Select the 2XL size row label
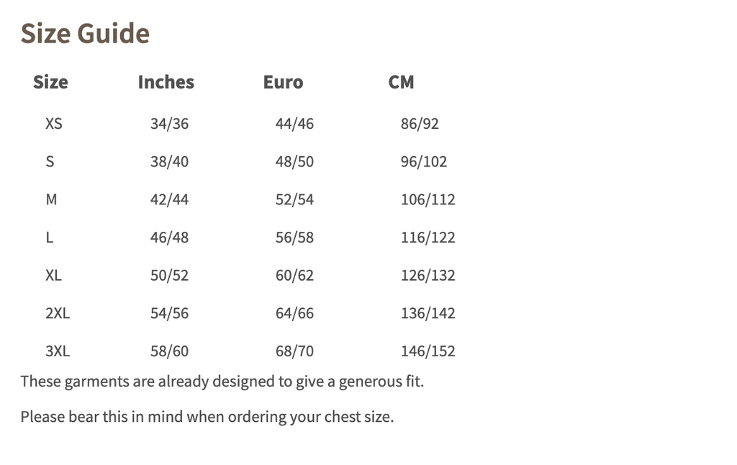Image resolution: width=737 pixels, height=465 pixels. point(58,313)
